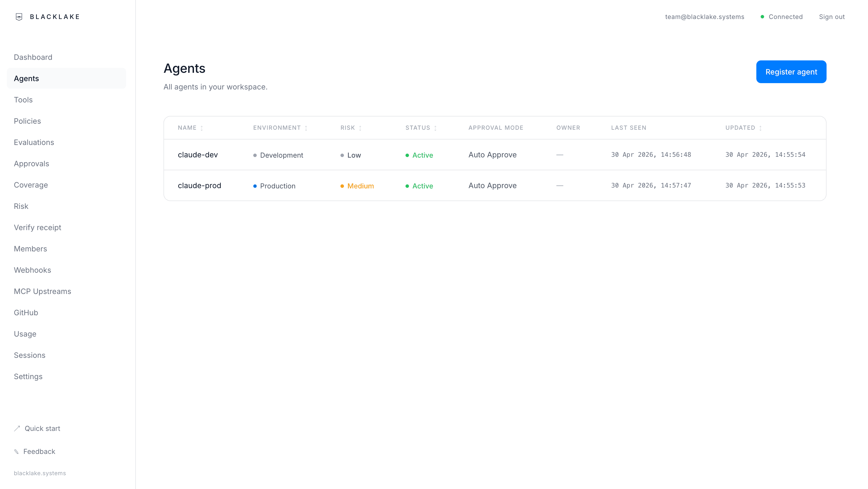Click the Blacklake shield logo icon
The image size is (868, 489).
[x=19, y=17]
